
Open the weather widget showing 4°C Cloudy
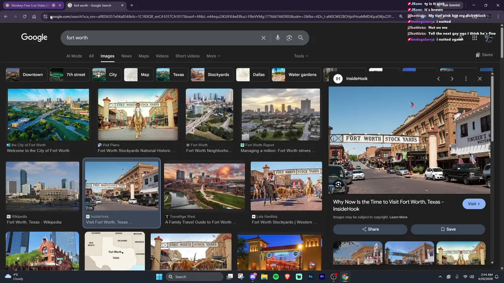point(14,277)
